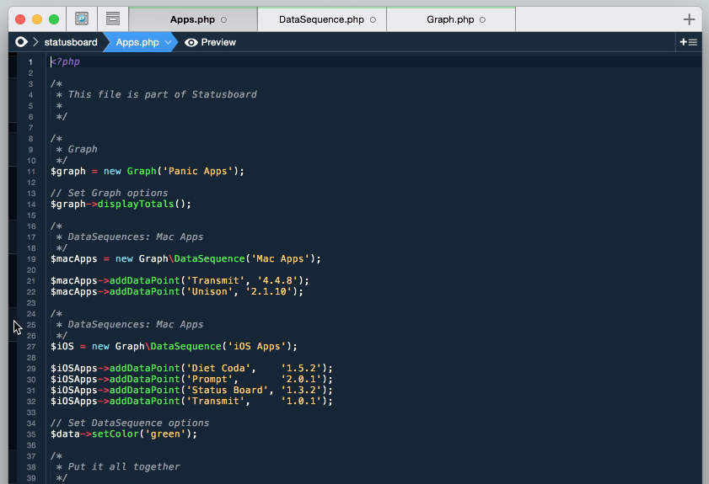Click the 'Diet Coda' string
This screenshot has height=484, width=709.
tap(218, 369)
